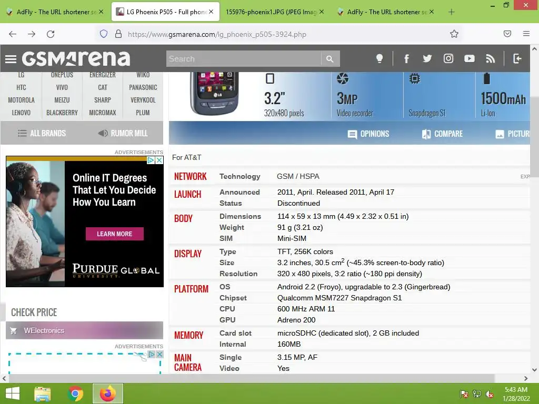Open Rumor Mill section
539x404 pixels.
[123, 133]
